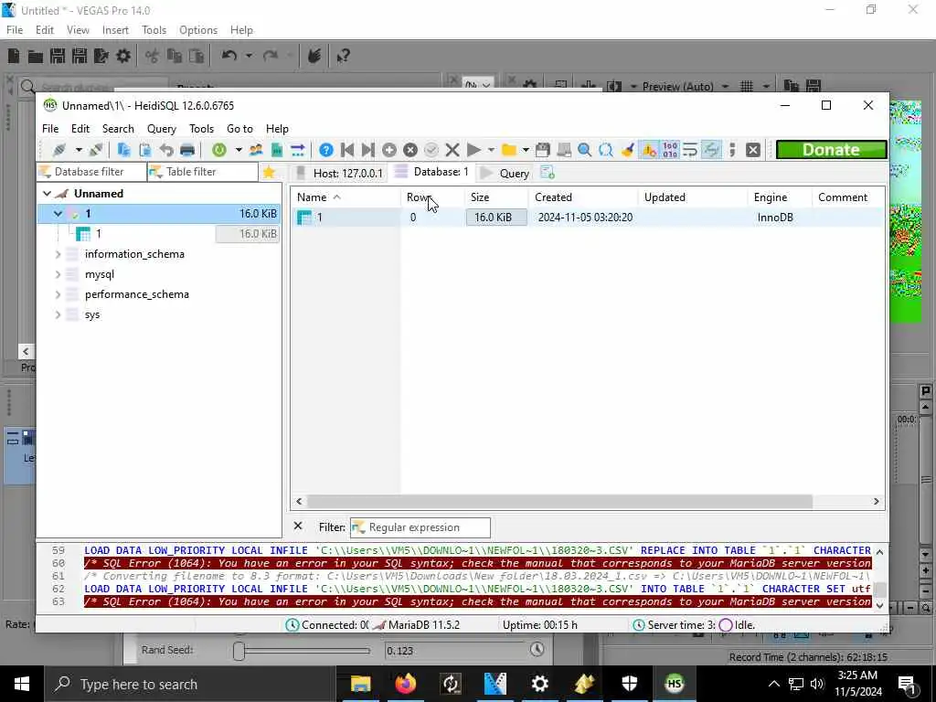This screenshot has height=702, width=936.
Task: Open the HeidiSQL File menu
Action: click(50, 128)
